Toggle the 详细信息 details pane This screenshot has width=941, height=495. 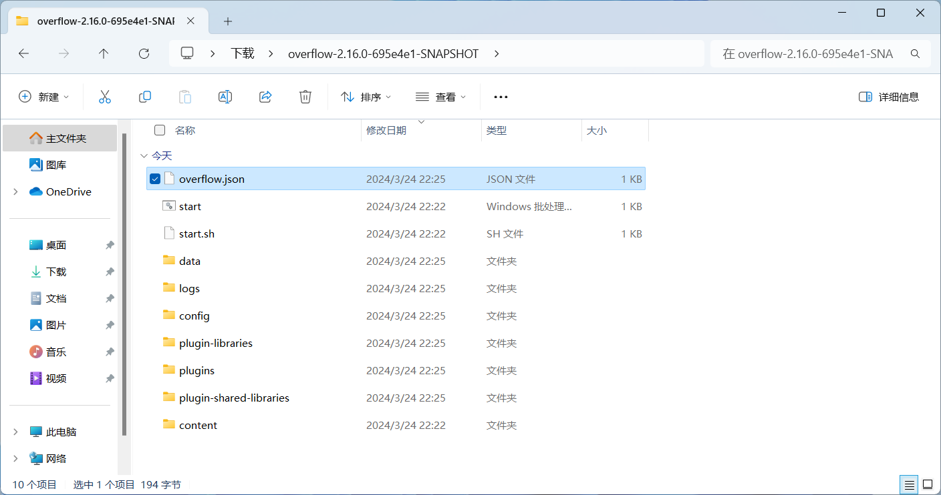889,97
